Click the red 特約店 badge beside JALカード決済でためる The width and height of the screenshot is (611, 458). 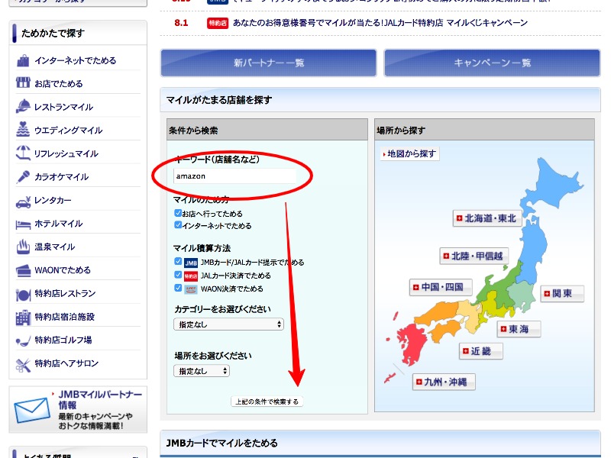191,276
